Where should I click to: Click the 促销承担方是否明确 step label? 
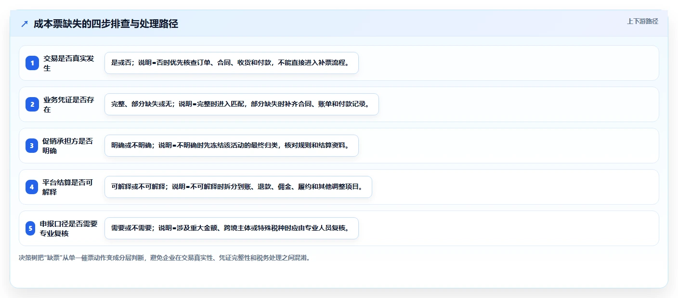click(68, 146)
